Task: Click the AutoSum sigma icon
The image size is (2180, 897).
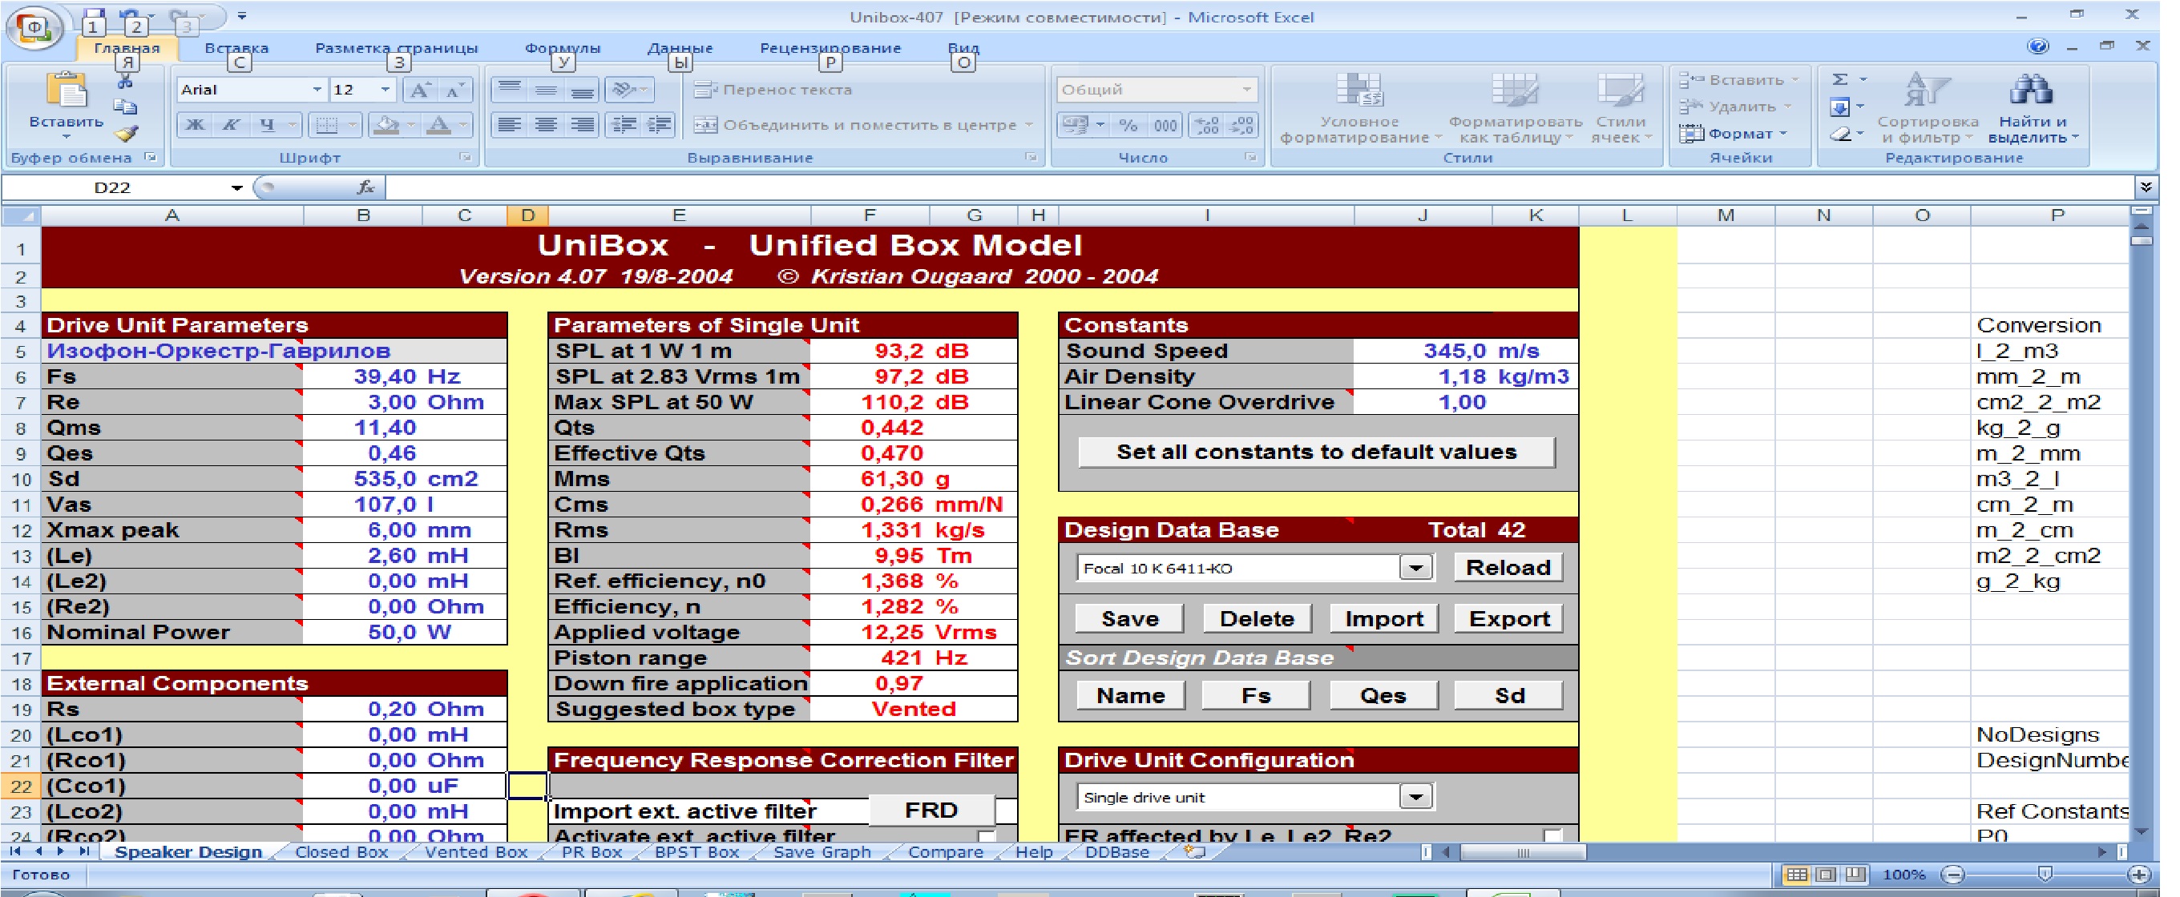Action: (1840, 79)
